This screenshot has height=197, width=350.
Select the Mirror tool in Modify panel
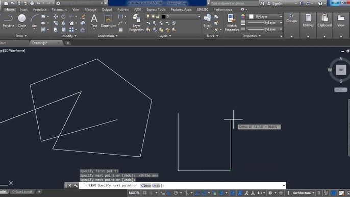coord(63,23)
